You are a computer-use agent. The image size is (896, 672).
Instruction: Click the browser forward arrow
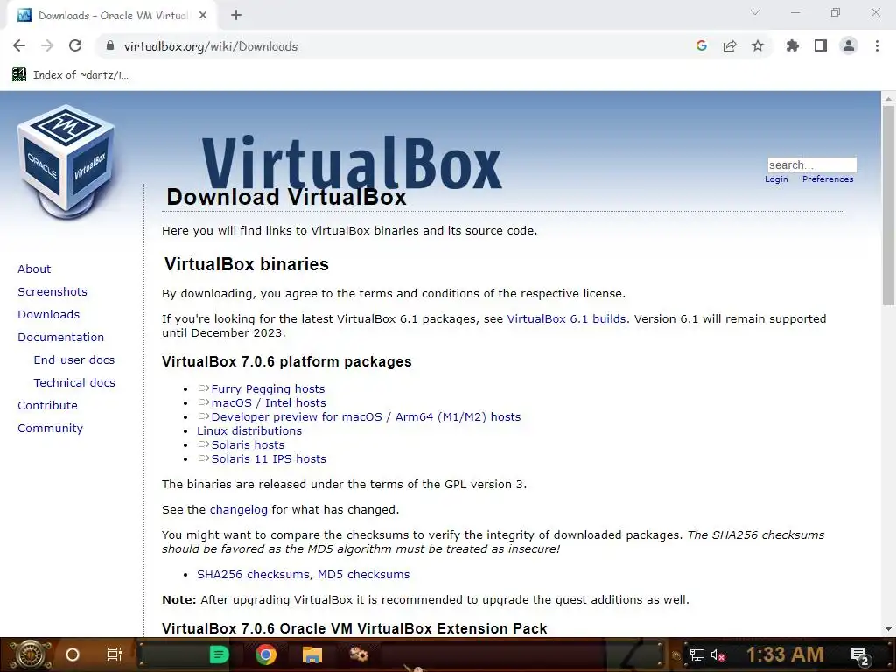coord(47,46)
